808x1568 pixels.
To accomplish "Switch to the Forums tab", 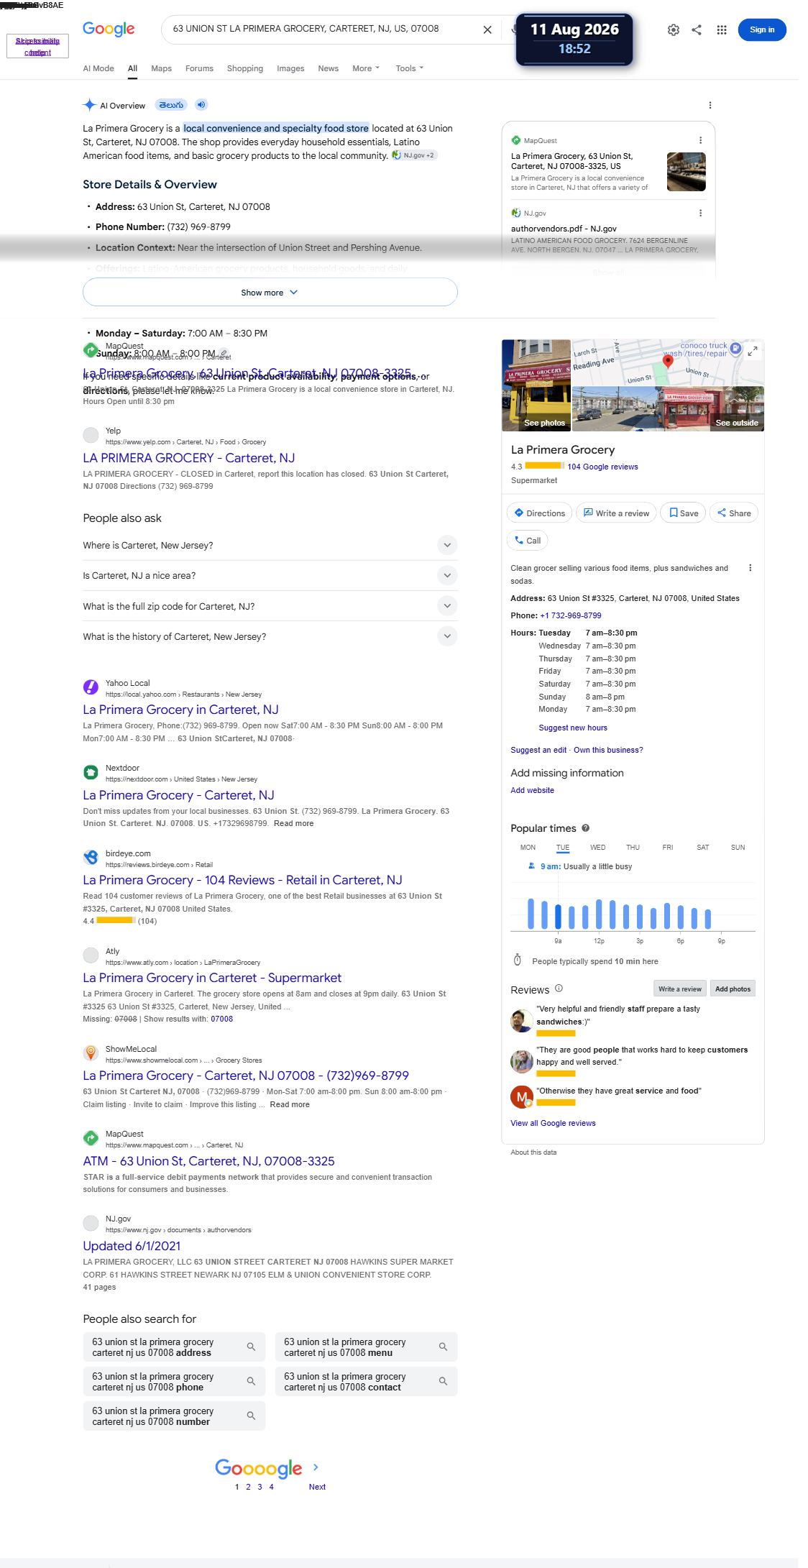I will pyautogui.click(x=199, y=68).
